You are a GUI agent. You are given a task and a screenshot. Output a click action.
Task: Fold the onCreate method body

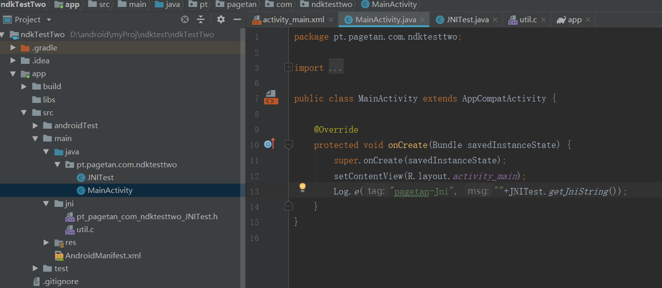coord(289,145)
